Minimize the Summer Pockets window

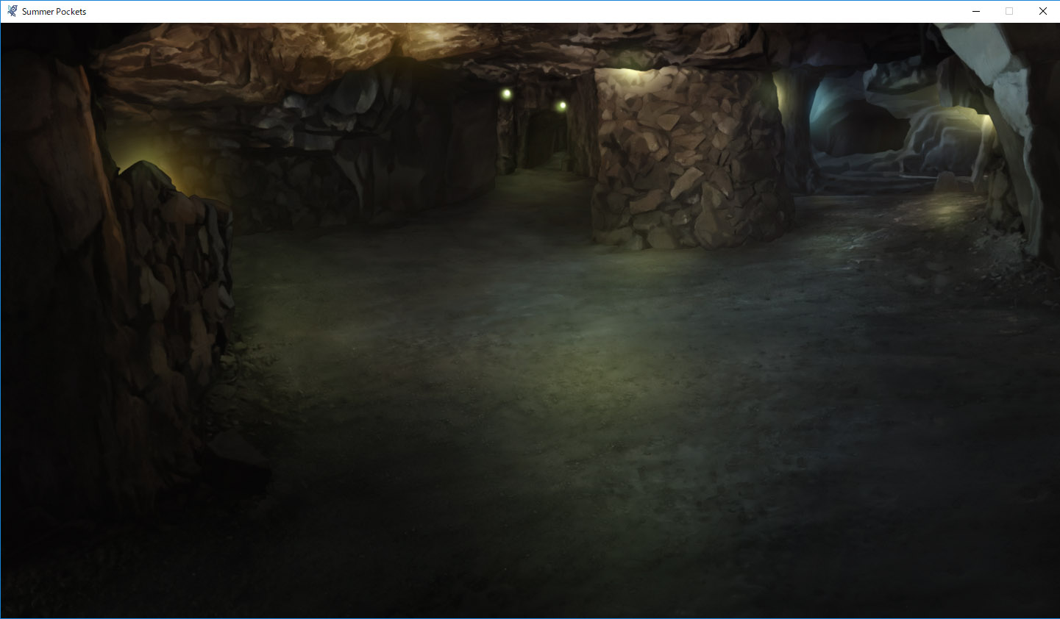[976, 11]
